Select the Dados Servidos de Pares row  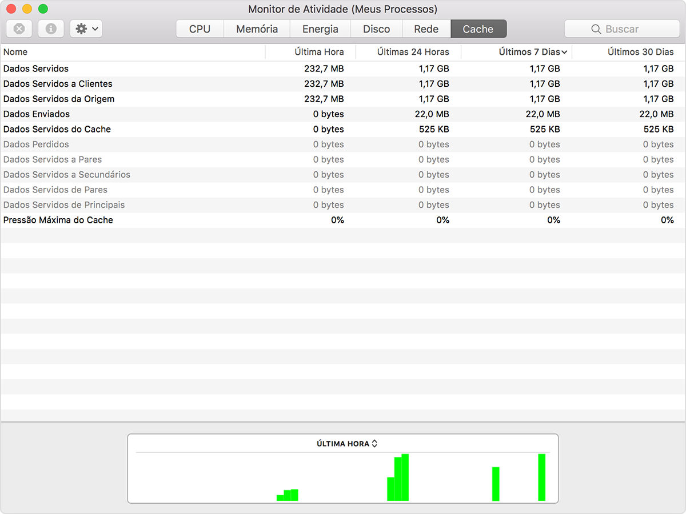click(x=343, y=190)
